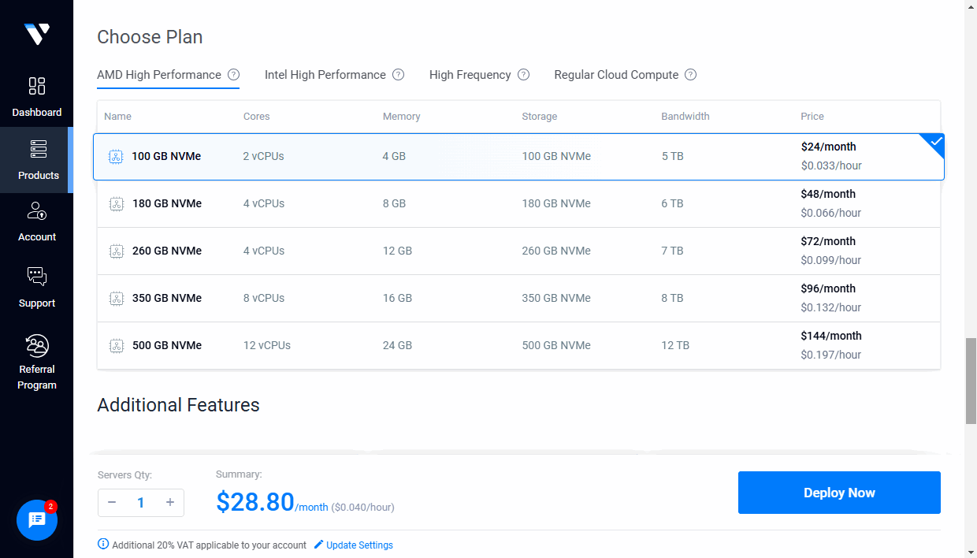The width and height of the screenshot is (977, 558).
Task: Open the chat widget with notification badge
Action: pyautogui.click(x=36, y=520)
